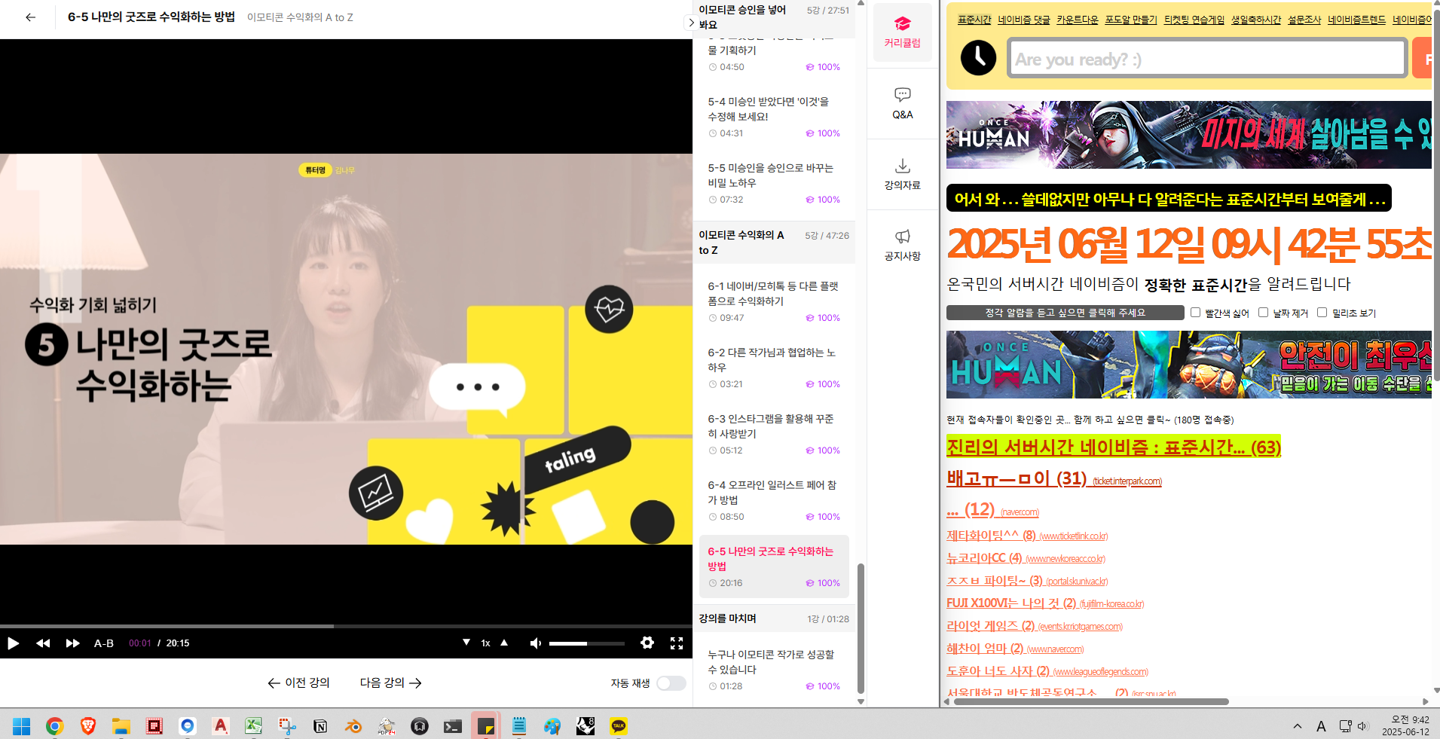Open the 공지사항 announcements tab
1440x739 pixels.
pyautogui.click(x=903, y=245)
